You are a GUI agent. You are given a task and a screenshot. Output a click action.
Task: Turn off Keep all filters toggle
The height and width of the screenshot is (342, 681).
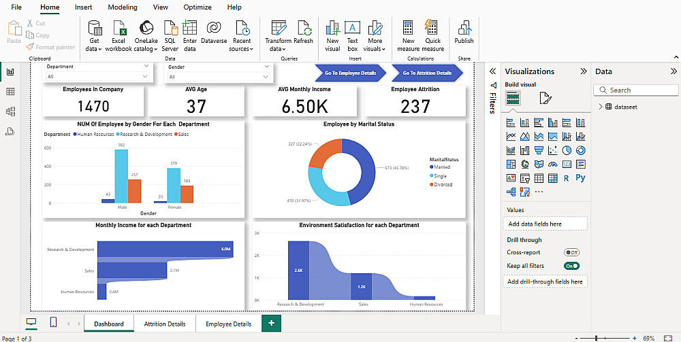coord(571,266)
